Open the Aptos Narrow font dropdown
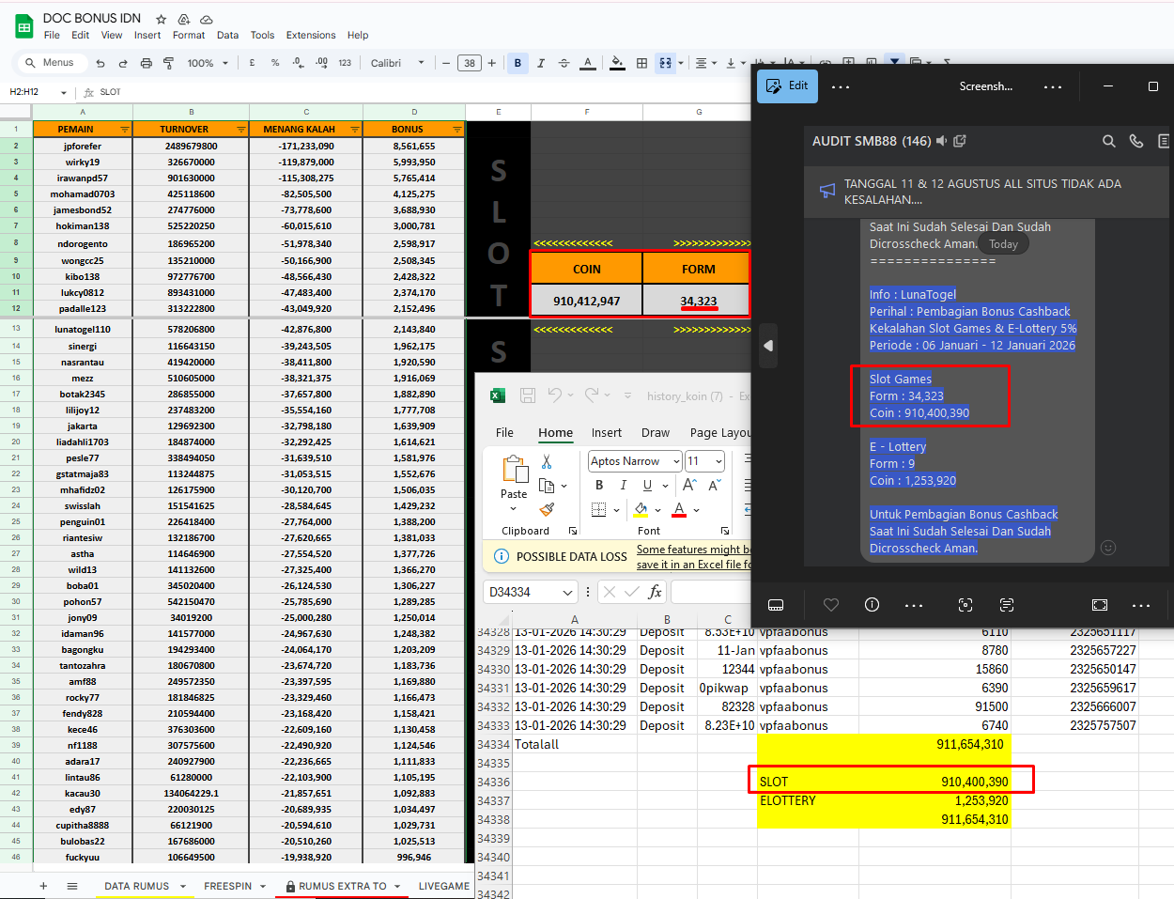The width and height of the screenshot is (1174, 899). [675, 461]
